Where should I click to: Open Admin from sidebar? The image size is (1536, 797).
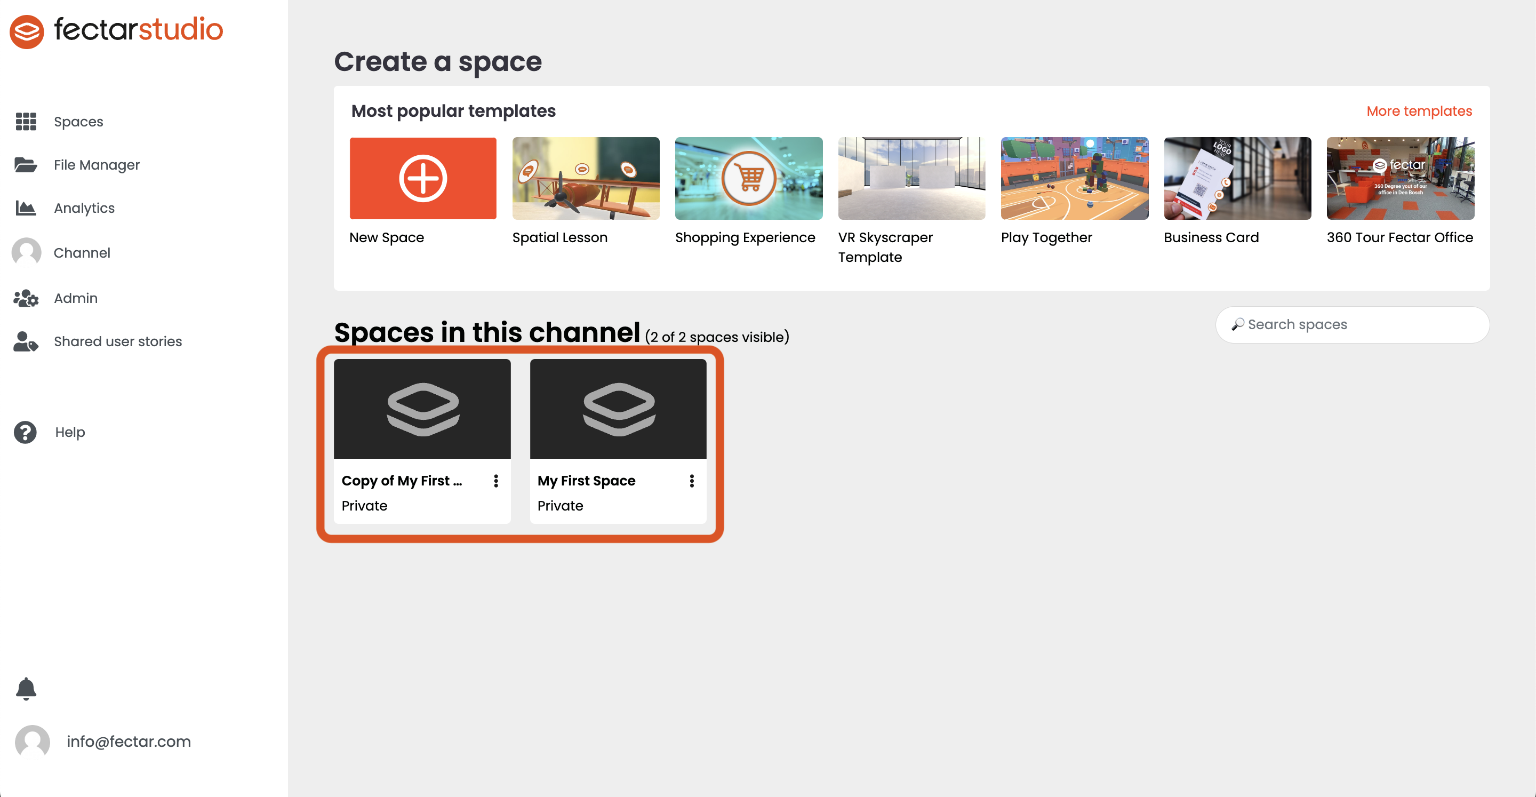point(76,298)
